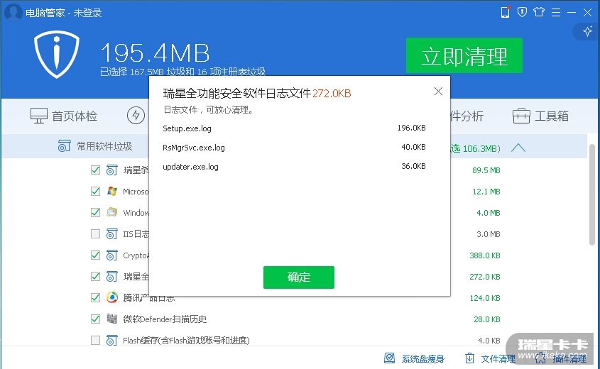600x369 pixels.
Task: Click the 3.0 MB size value
Action: (489, 234)
